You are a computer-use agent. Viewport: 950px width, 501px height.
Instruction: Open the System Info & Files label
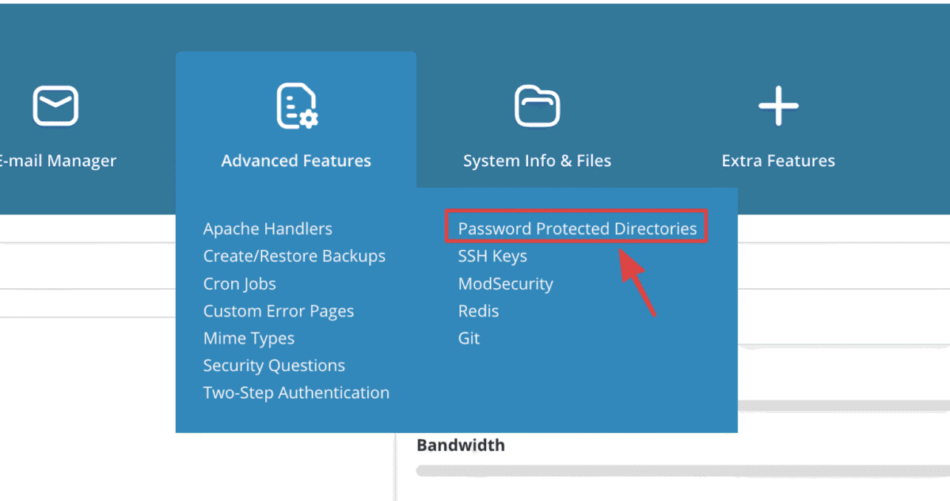pos(538,161)
